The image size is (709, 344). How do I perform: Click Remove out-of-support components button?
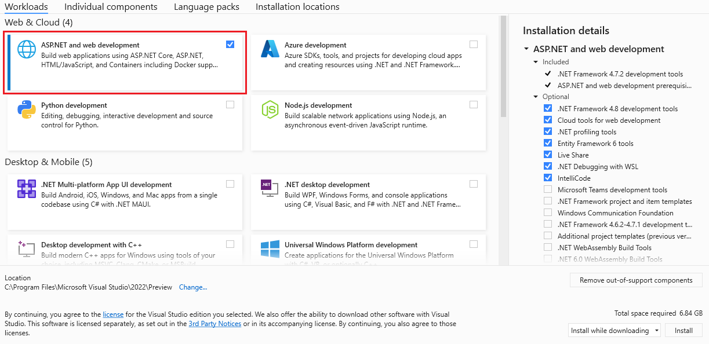[637, 280]
